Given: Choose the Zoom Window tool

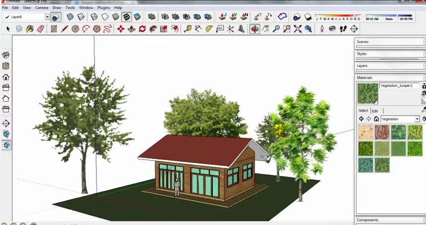Looking at the screenshot, I should tap(287, 29).
